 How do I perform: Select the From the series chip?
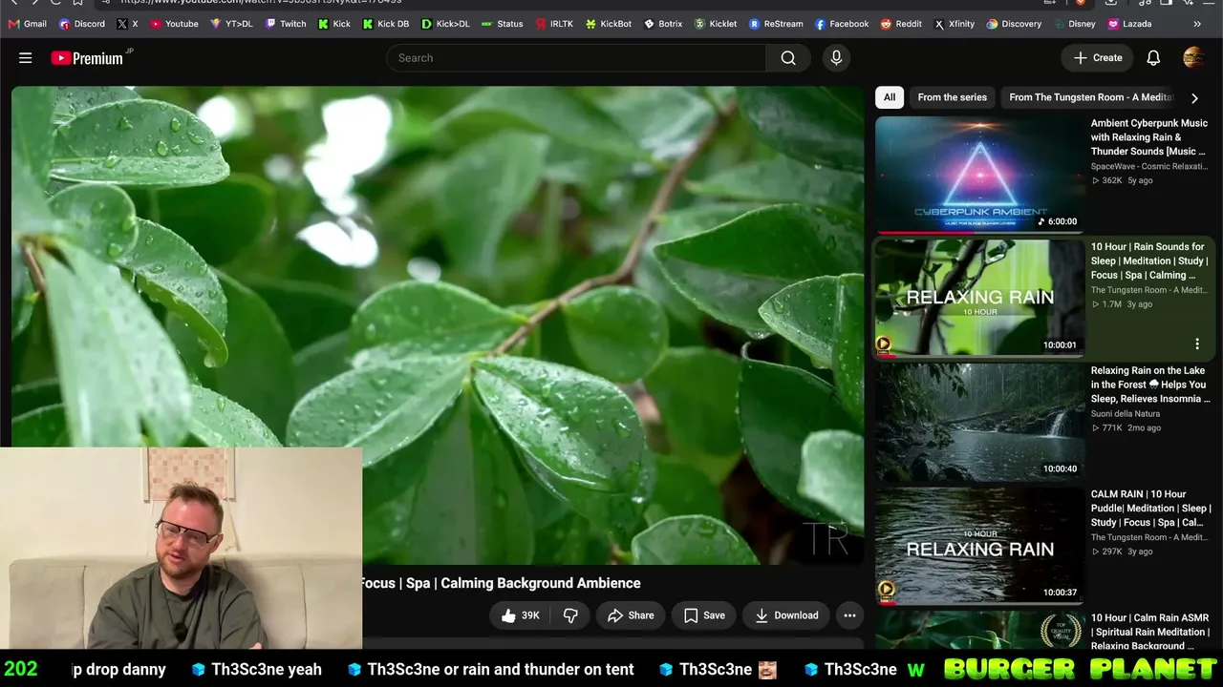(x=952, y=97)
